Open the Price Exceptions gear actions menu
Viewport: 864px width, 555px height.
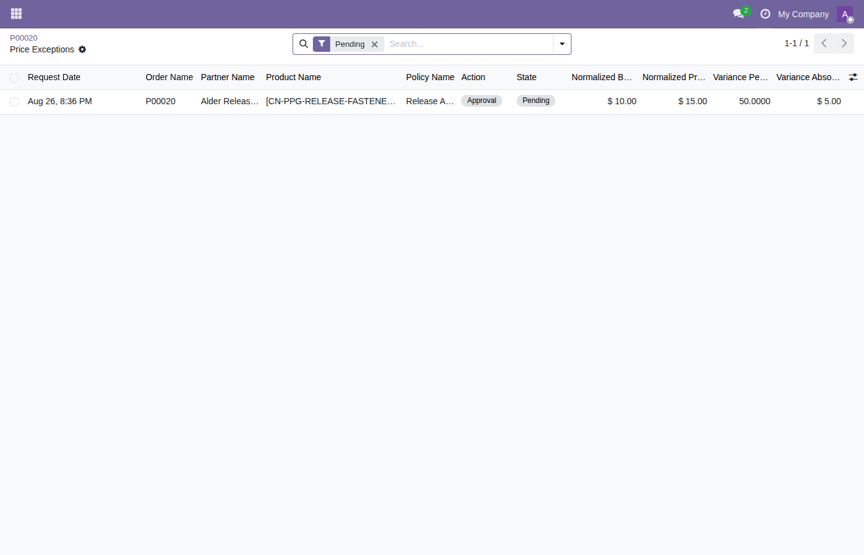[82, 49]
